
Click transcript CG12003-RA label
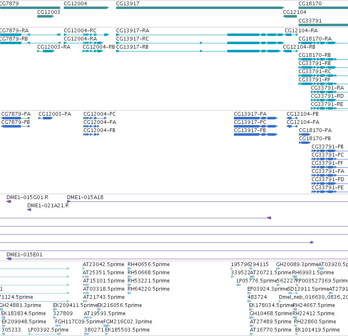tap(54, 47)
